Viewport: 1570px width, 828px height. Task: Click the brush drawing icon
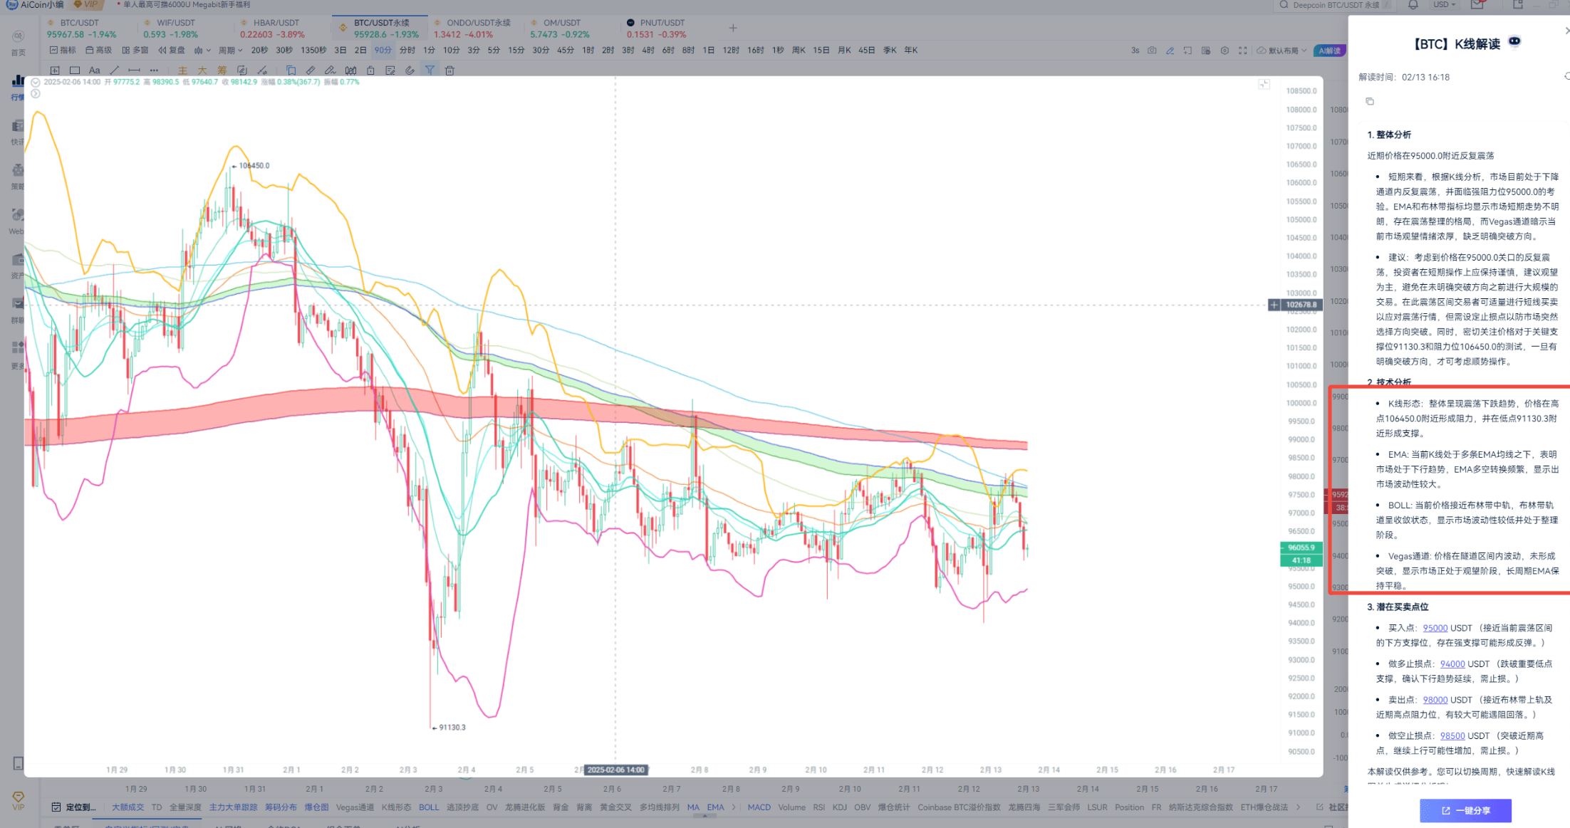[x=331, y=70]
